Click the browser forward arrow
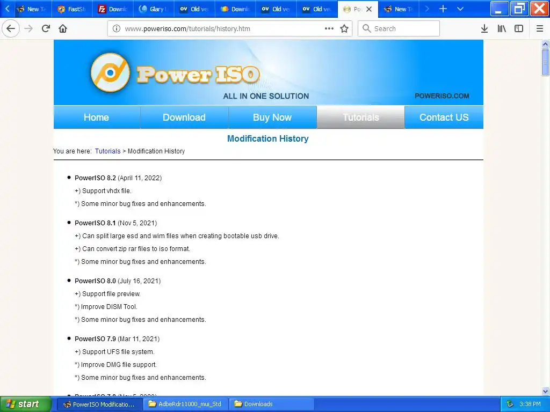550x412 pixels. pos(28,28)
